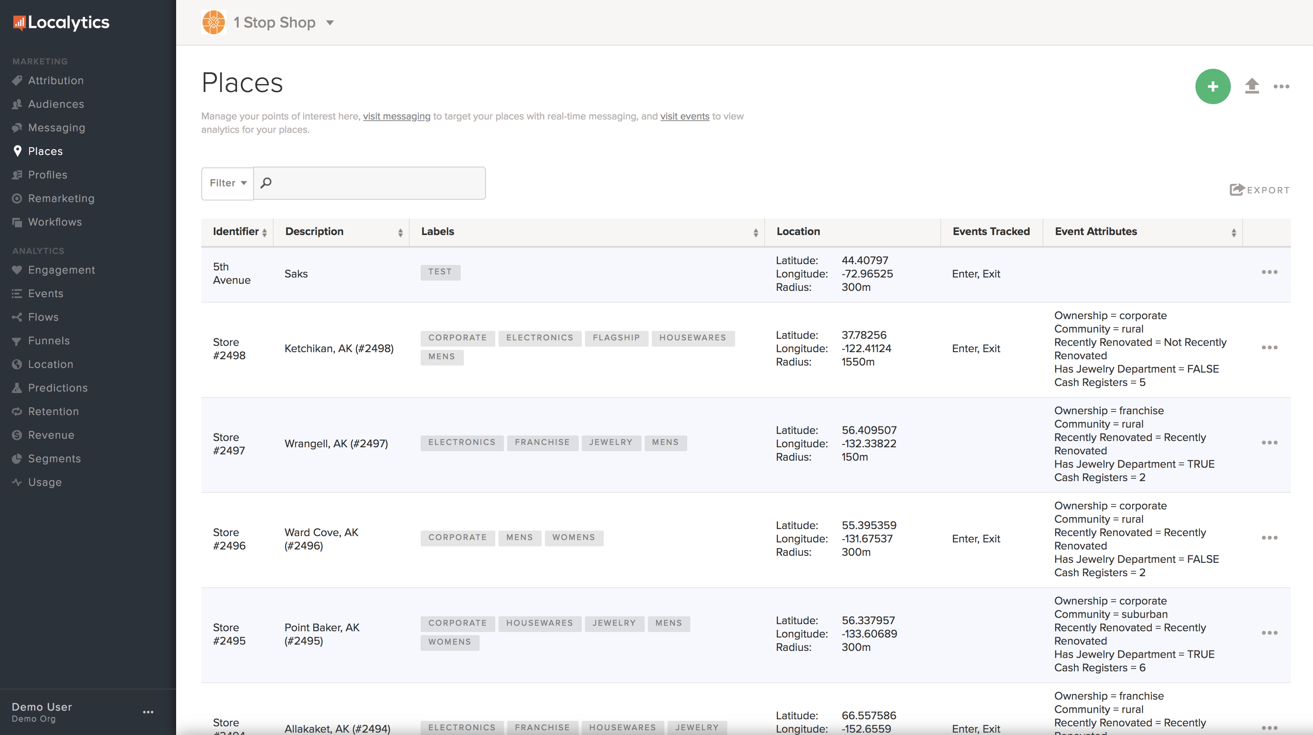The width and height of the screenshot is (1313, 735).
Task: Sort by Event Attributes column
Action: point(1234,232)
